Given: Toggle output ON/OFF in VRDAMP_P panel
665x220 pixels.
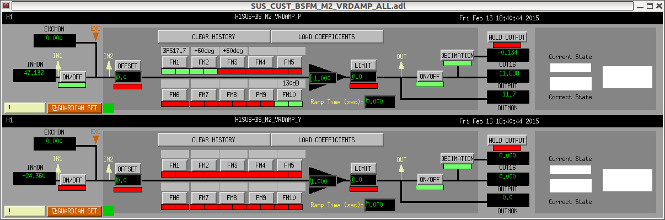Looking at the screenshot, I should point(430,76).
